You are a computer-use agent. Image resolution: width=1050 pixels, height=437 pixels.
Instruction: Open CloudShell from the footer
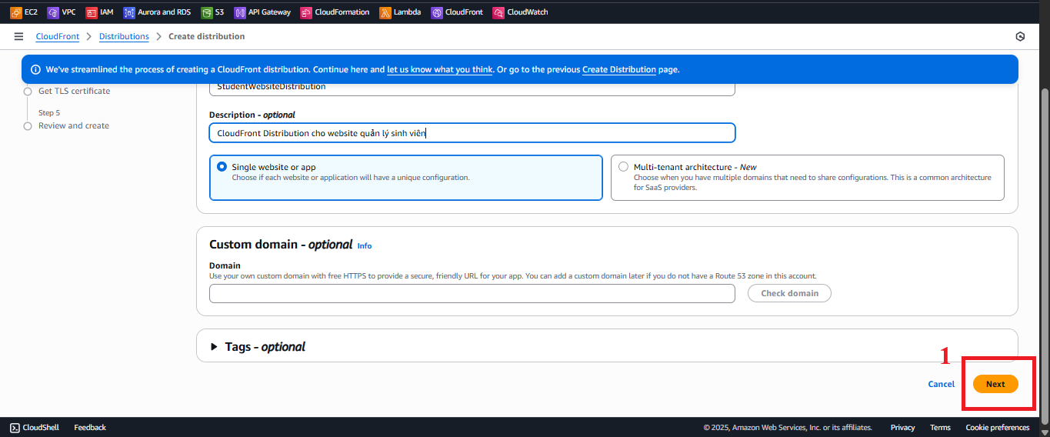tap(35, 427)
